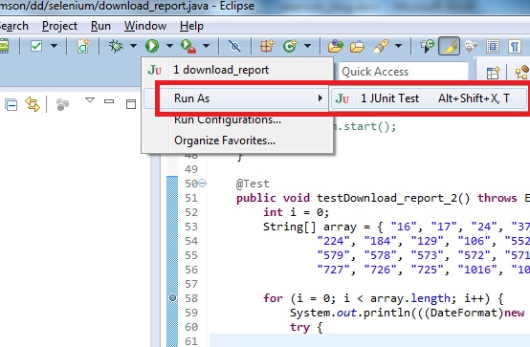
Task: Open the Search menu
Action: [13, 26]
